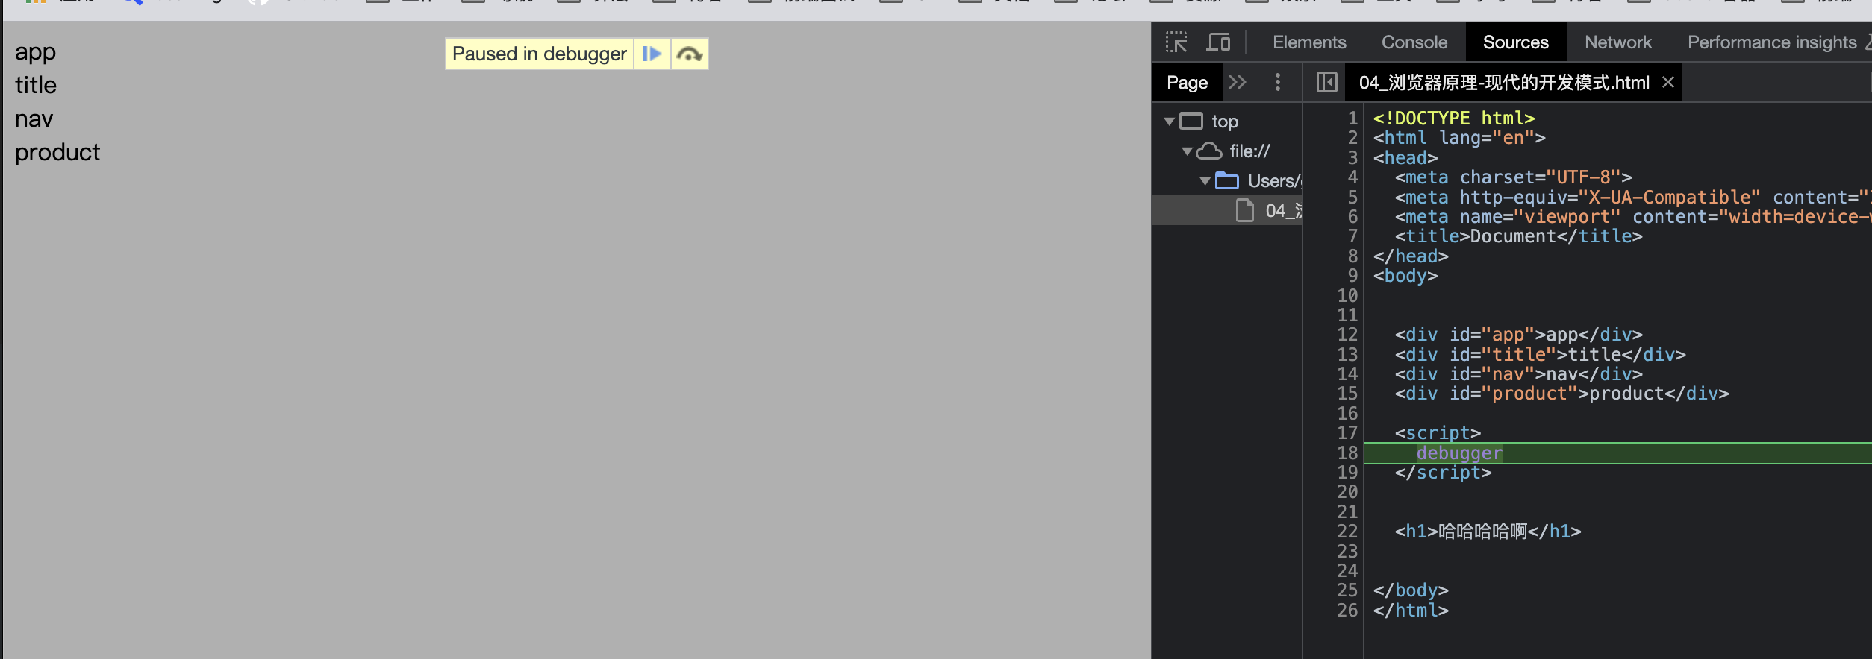
Task: Set breakpoint on line number 18
Action: (x=1347, y=453)
